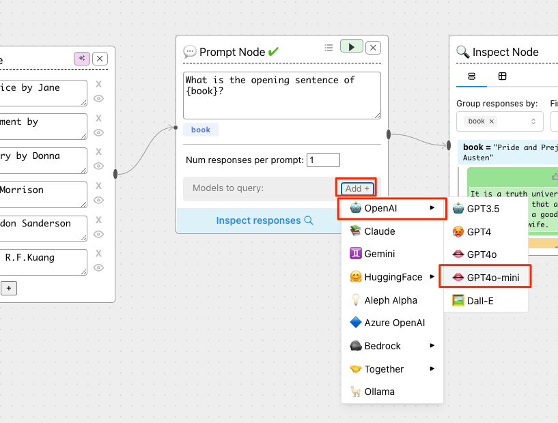Remove the 'R.F.Kuang' field
Screen dimensions: 558x423
tap(98, 253)
